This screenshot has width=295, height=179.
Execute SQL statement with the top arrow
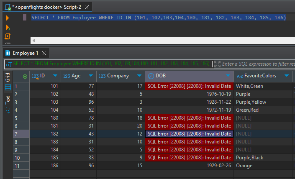click(8, 18)
